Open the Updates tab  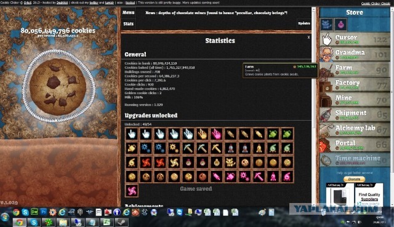coord(304,23)
